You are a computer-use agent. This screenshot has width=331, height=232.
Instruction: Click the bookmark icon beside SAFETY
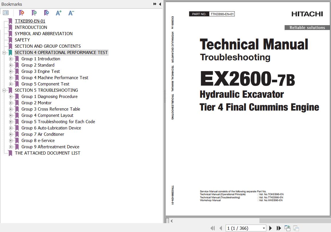tap(10, 40)
